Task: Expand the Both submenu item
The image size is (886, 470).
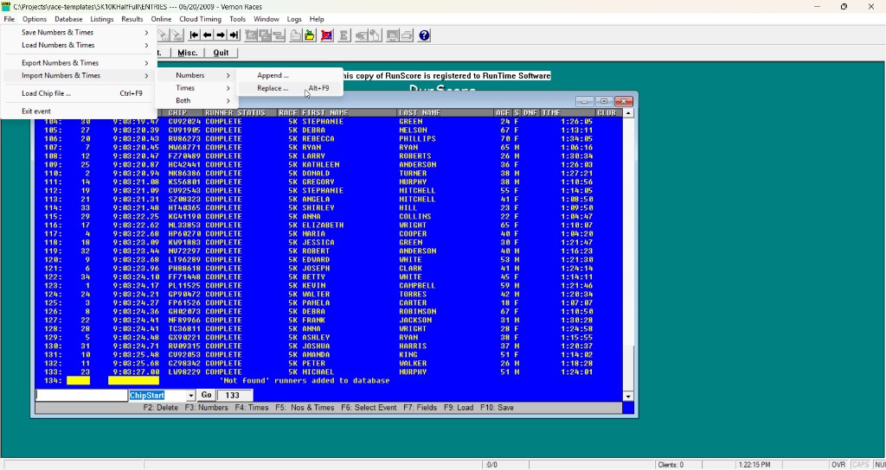Action: [197, 100]
